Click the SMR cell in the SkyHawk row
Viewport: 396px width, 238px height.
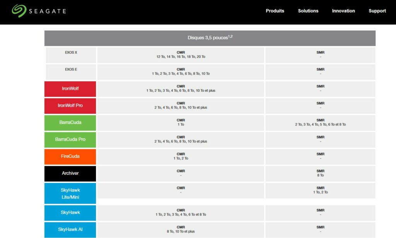pyautogui.click(x=321, y=213)
